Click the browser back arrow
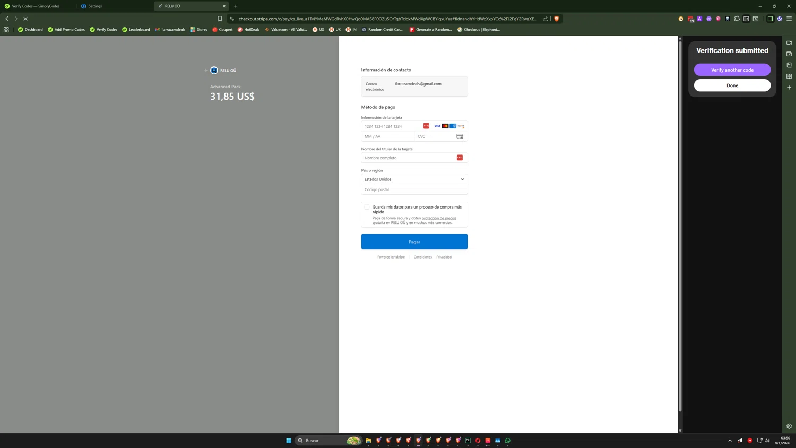This screenshot has width=796, height=448. 7,19
